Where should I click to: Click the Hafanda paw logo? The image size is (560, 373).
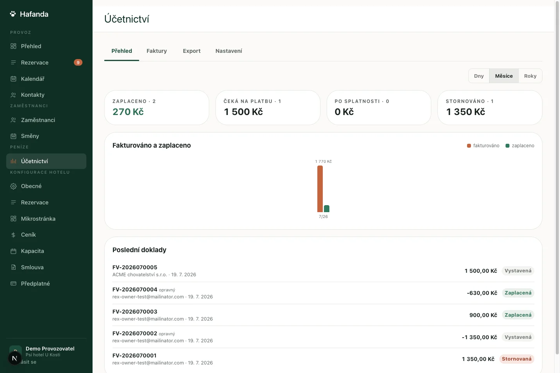[x=13, y=14]
